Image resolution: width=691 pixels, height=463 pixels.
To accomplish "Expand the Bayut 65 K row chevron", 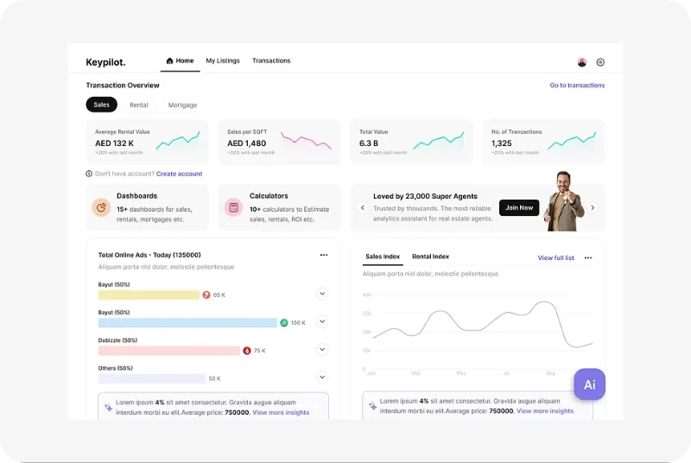I will click(322, 294).
